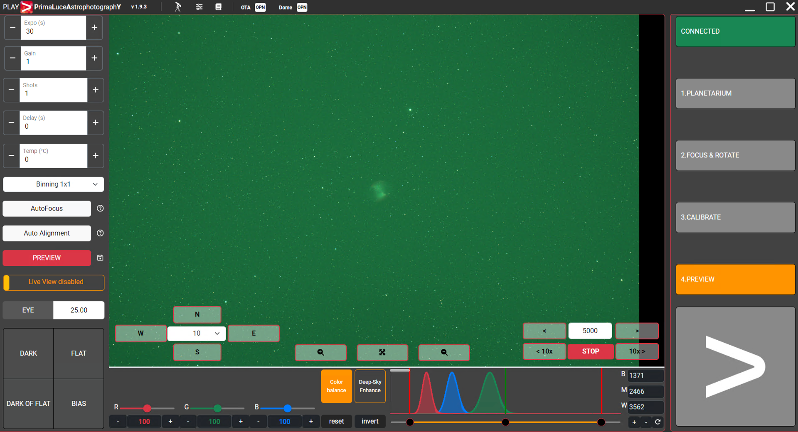This screenshot has height=432, width=798.
Task: Move focuser inward with < button
Action: pos(544,331)
